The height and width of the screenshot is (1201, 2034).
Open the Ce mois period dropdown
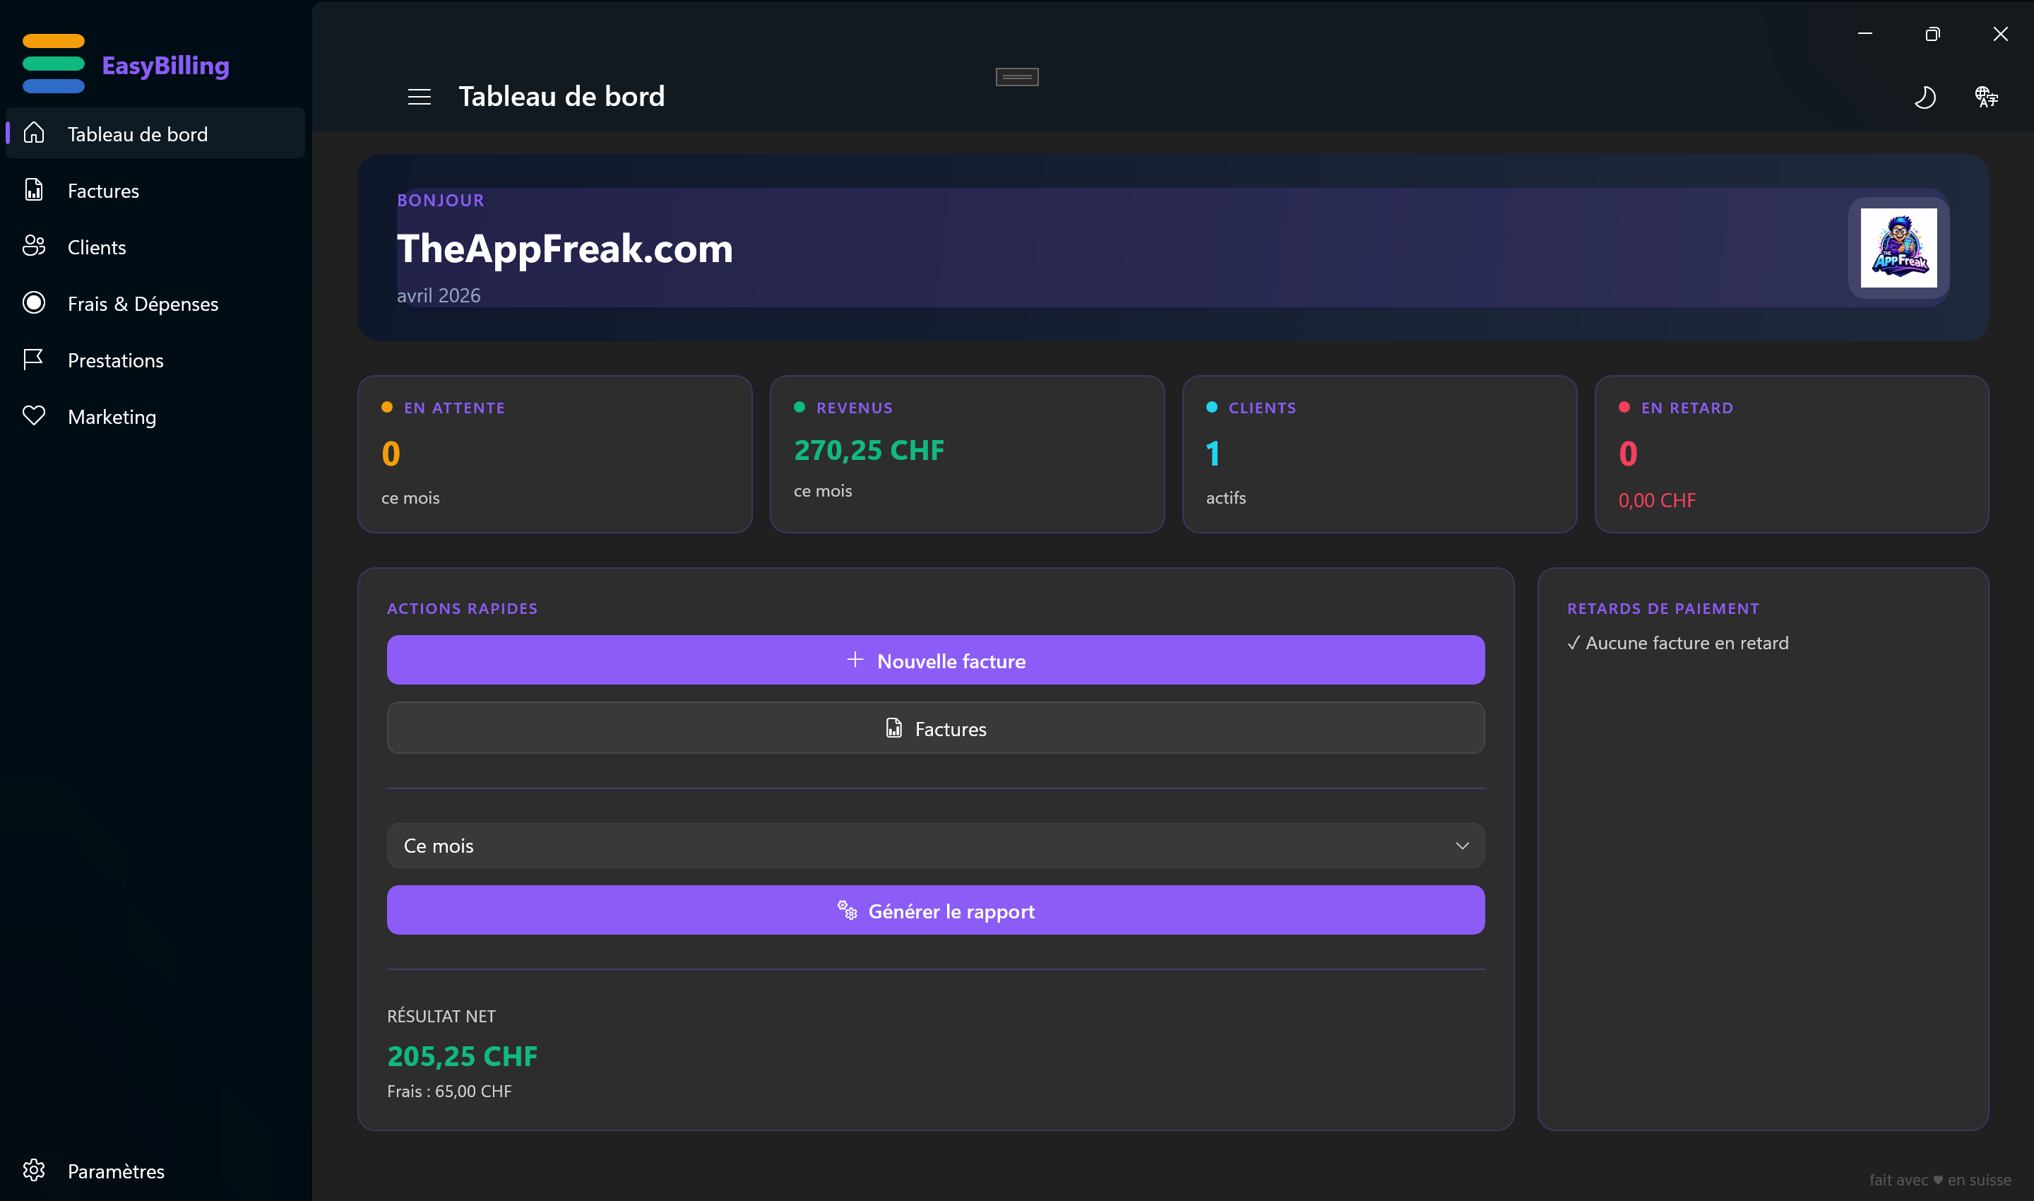click(x=935, y=845)
